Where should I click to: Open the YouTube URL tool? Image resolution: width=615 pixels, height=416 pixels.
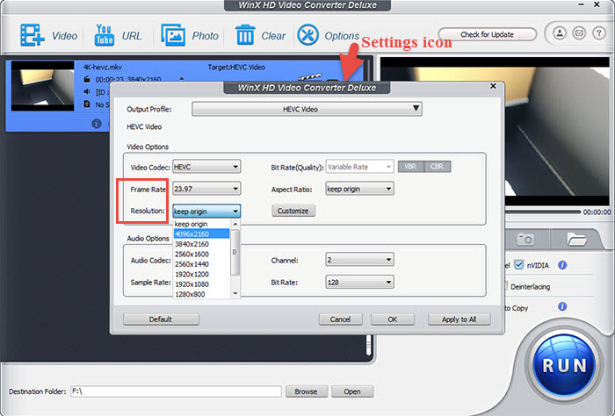105,36
